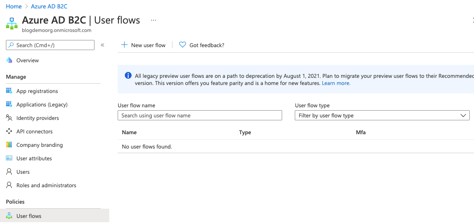
Task: Open the Overview menu item
Action: pos(27,60)
